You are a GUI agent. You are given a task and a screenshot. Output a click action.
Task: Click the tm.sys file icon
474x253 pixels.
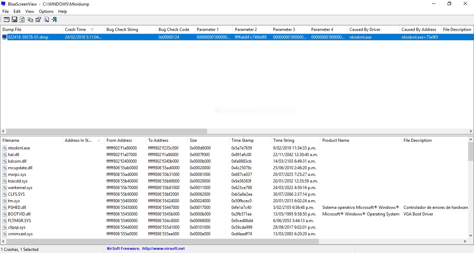click(5, 201)
